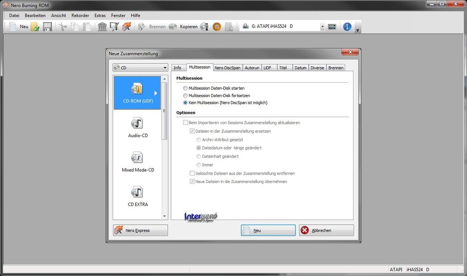The height and width of the screenshot is (276, 467).
Task: Open the G: ATAPI iHAS524 recorder dropdown
Action: 322,27
